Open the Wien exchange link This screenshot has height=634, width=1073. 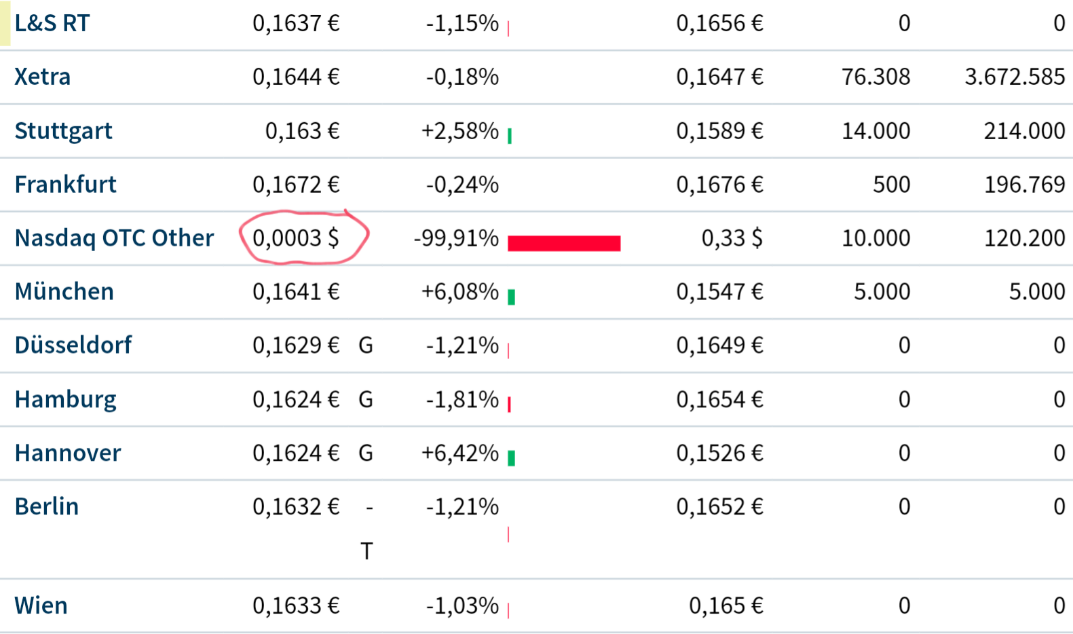coord(41,605)
